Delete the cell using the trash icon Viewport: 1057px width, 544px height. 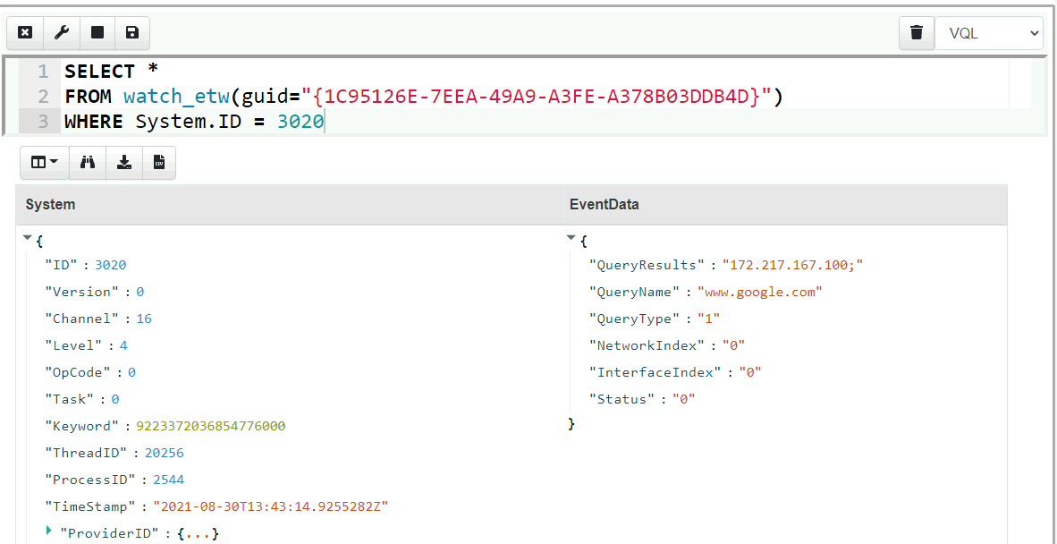click(x=917, y=32)
